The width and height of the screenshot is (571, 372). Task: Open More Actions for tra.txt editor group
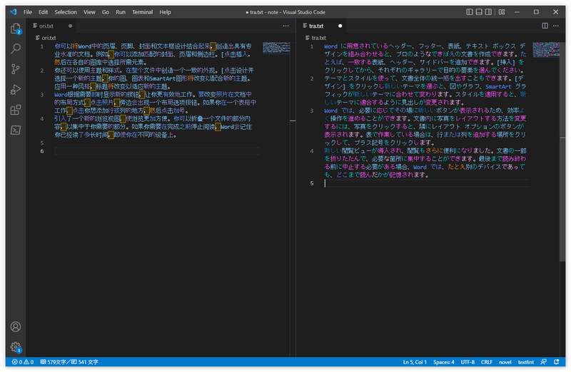556,26
